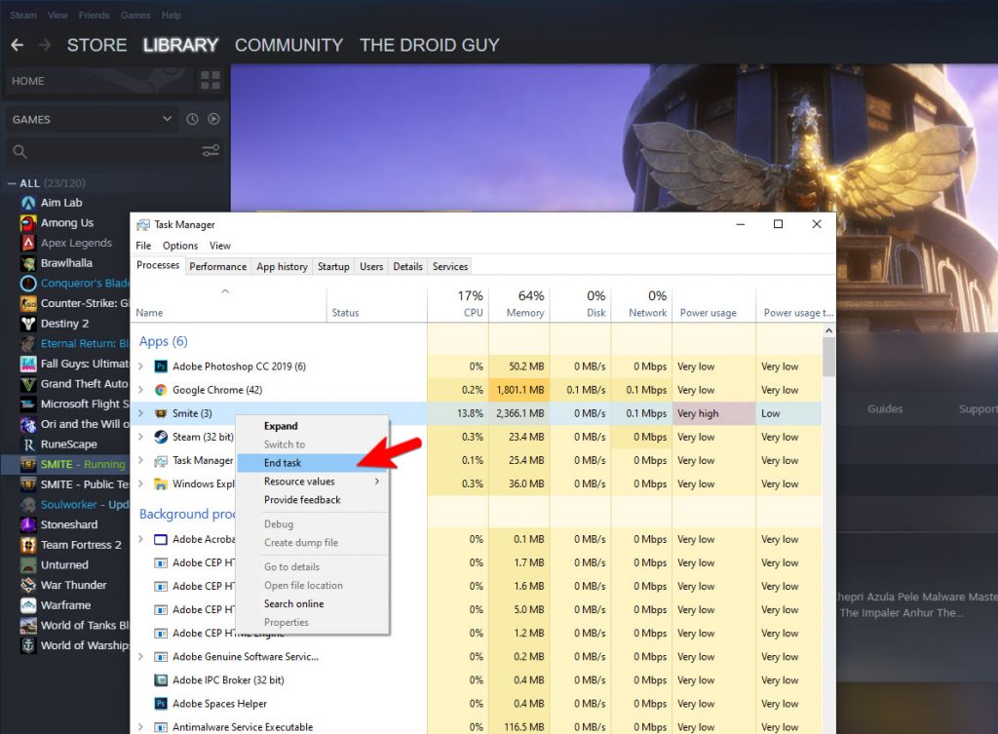Click the Steam (32 bit) process icon
998x734 pixels.
[x=161, y=438]
